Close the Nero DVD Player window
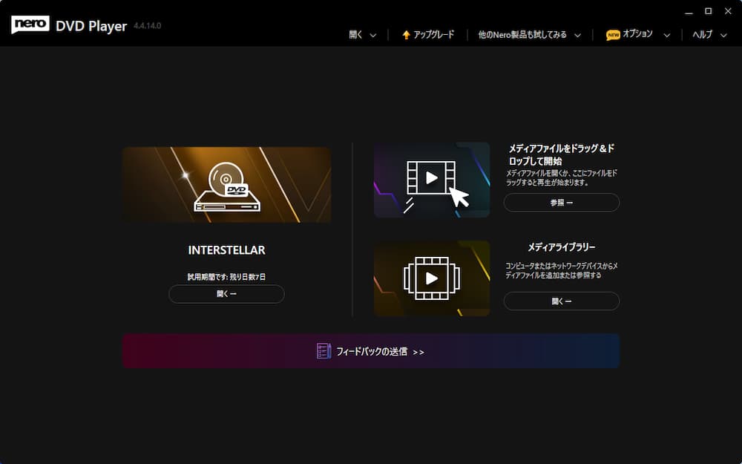The image size is (742, 464). tap(728, 11)
